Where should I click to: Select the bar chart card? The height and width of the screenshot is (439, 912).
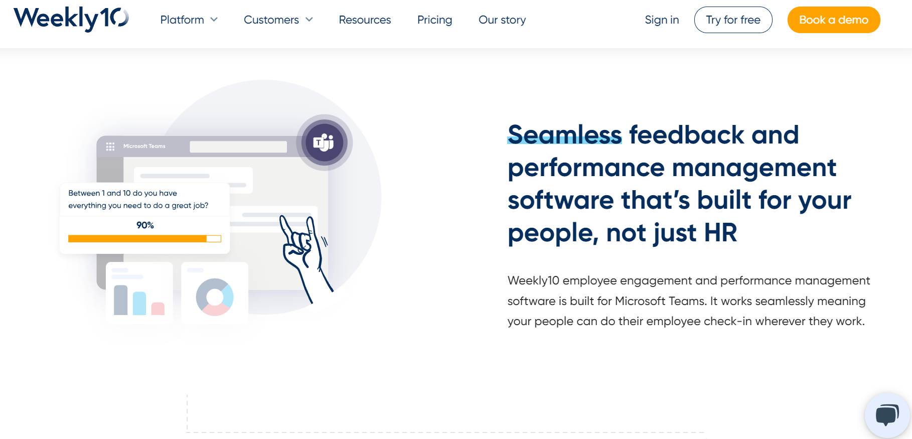click(139, 293)
